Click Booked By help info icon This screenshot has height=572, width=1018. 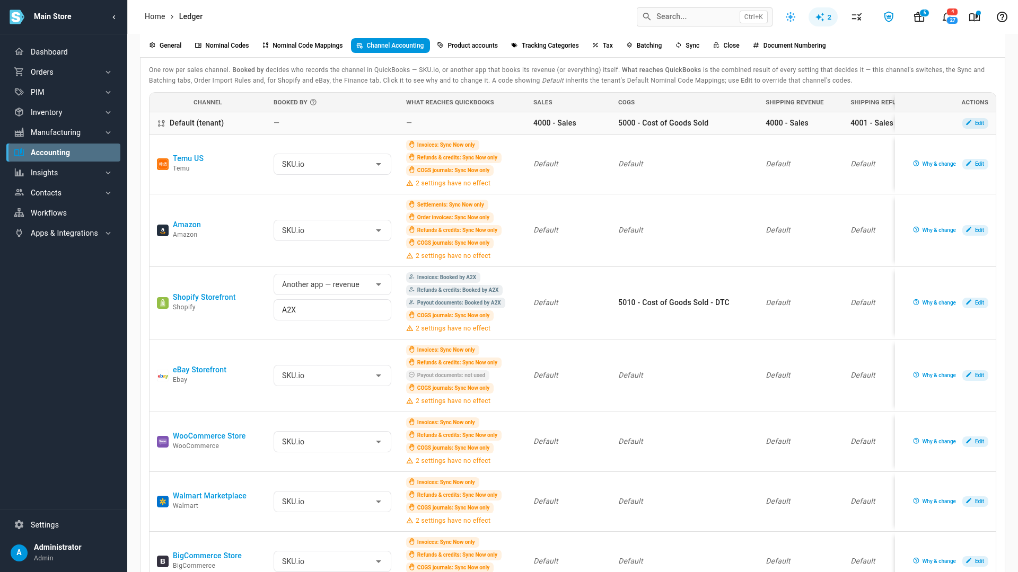click(x=313, y=102)
